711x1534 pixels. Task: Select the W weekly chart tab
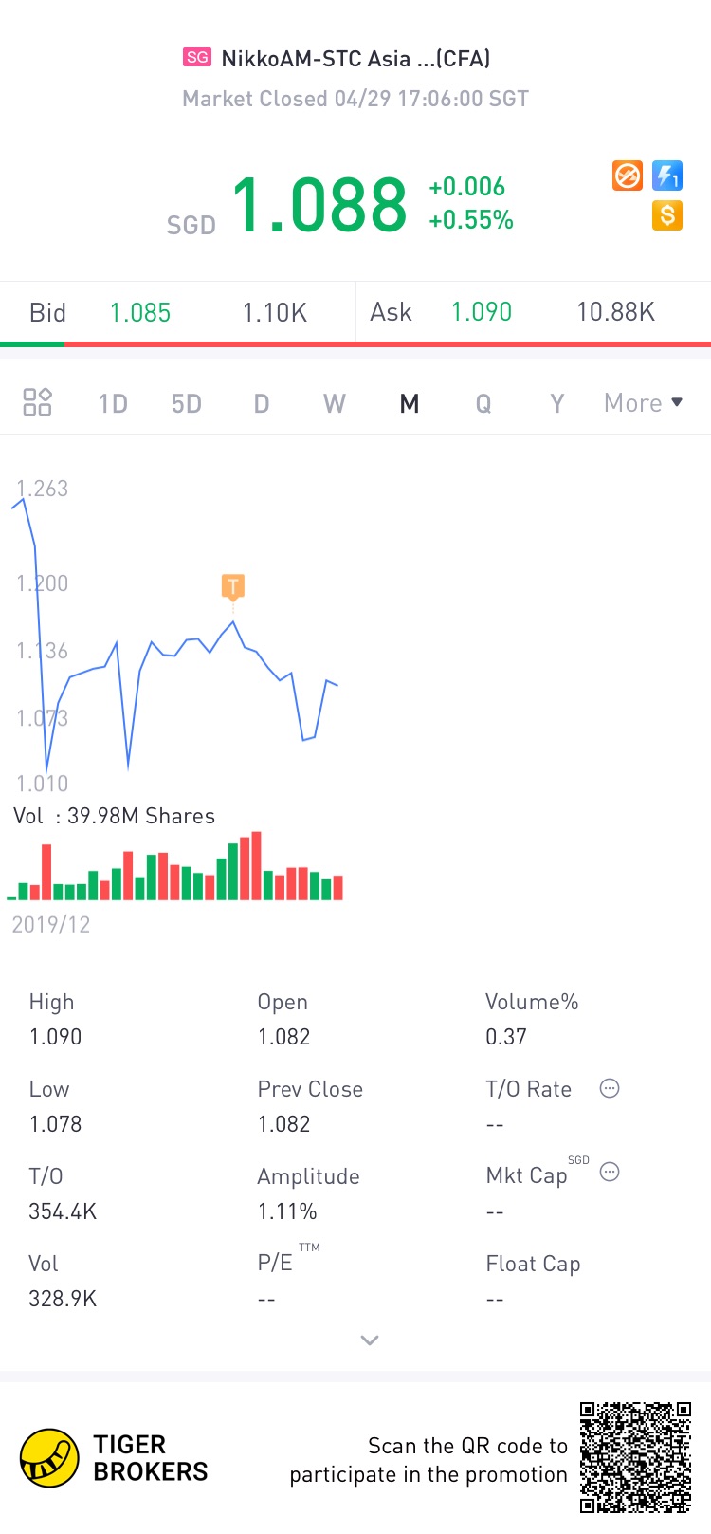pos(335,403)
